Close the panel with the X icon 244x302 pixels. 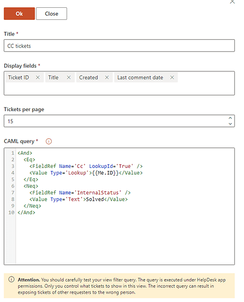pos(233,2)
